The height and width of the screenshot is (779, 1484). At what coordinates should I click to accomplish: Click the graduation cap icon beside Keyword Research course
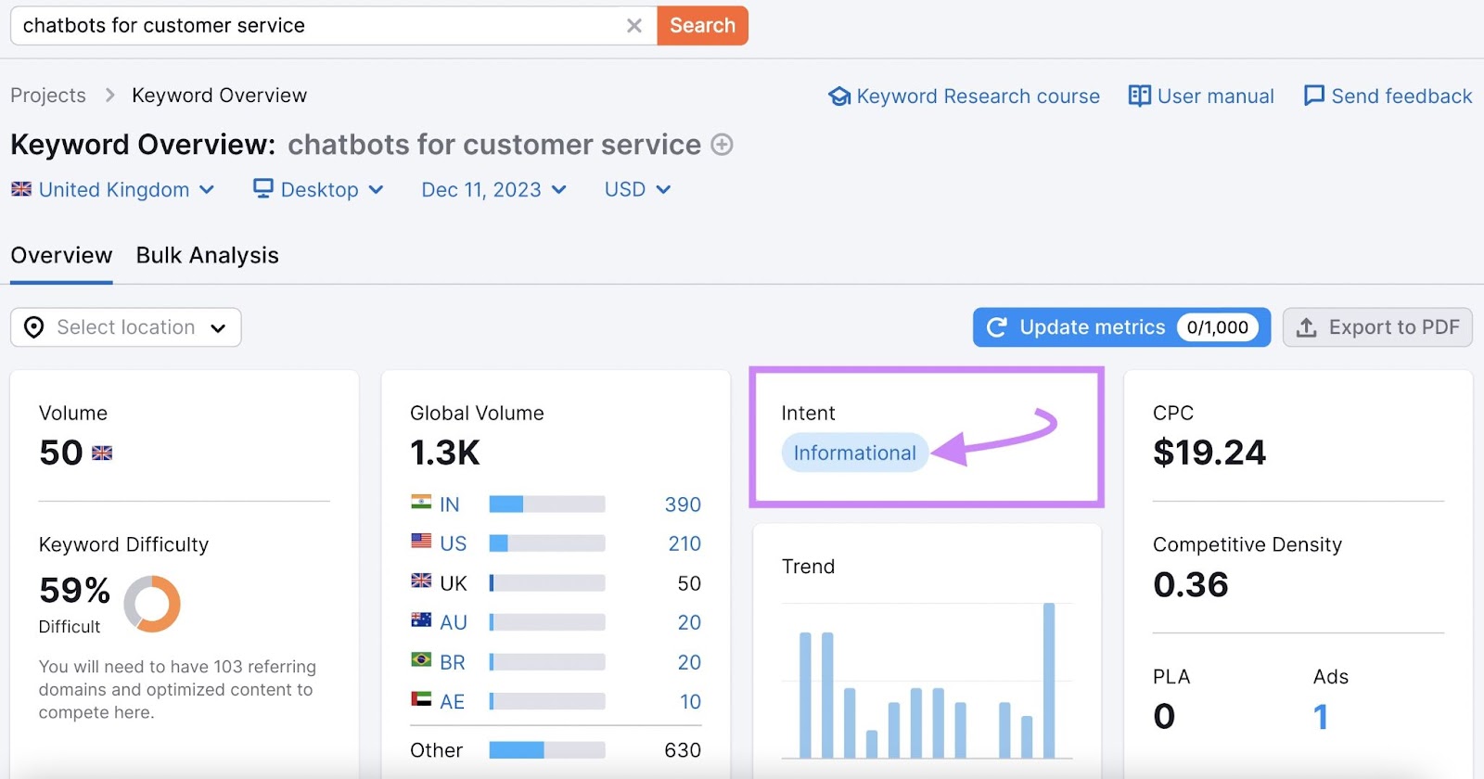[839, 96]
